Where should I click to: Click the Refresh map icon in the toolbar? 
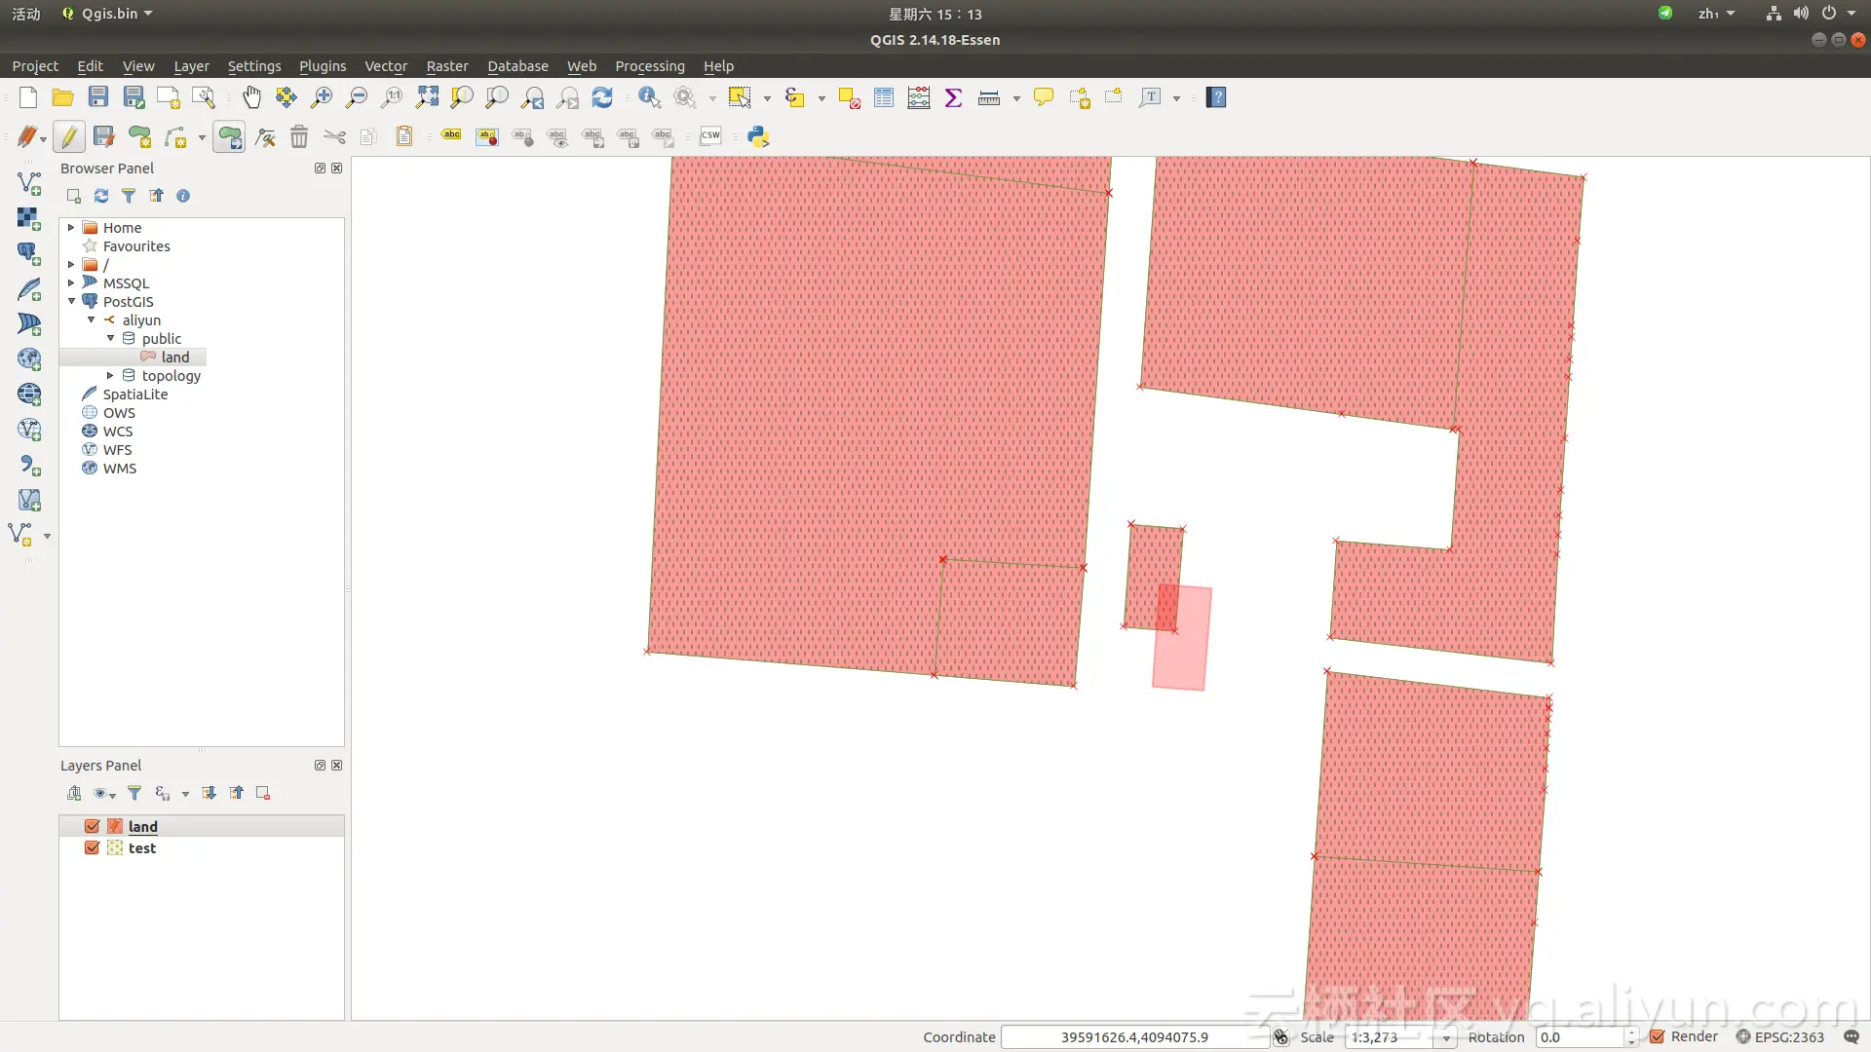tap(602, 97)
